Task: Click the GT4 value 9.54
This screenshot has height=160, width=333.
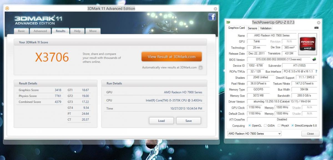Action: [x=86, y=108]
